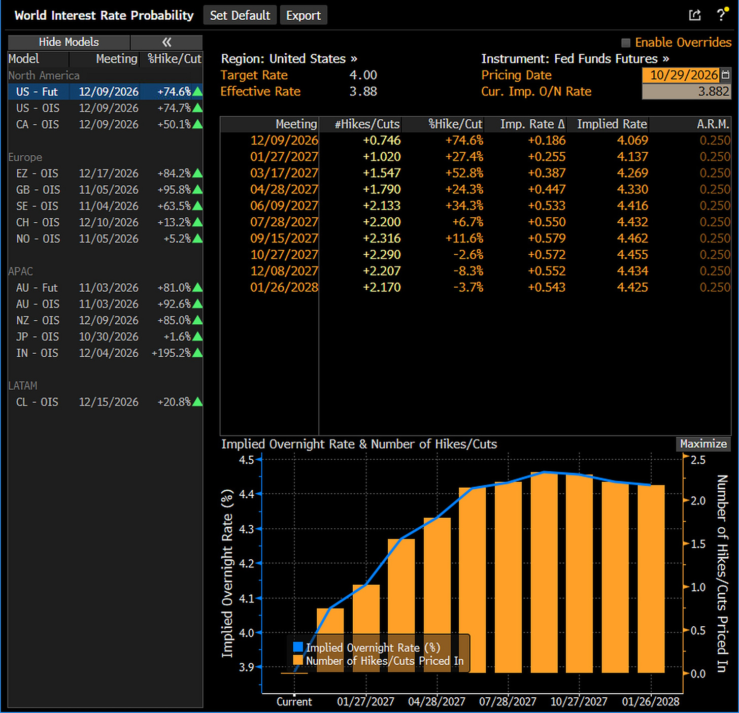Open the Pricing Date calendar icon
739x713 pixels.
725,75
